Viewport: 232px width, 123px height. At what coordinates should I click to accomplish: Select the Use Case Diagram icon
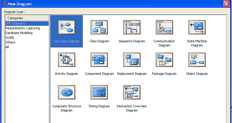click(x=67, y=28)
